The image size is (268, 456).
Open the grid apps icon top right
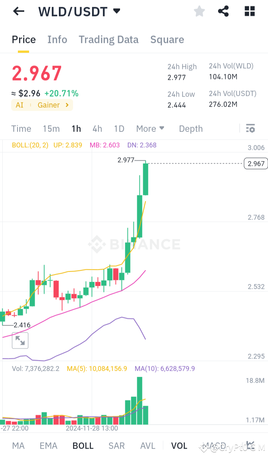tap(249, 11)
